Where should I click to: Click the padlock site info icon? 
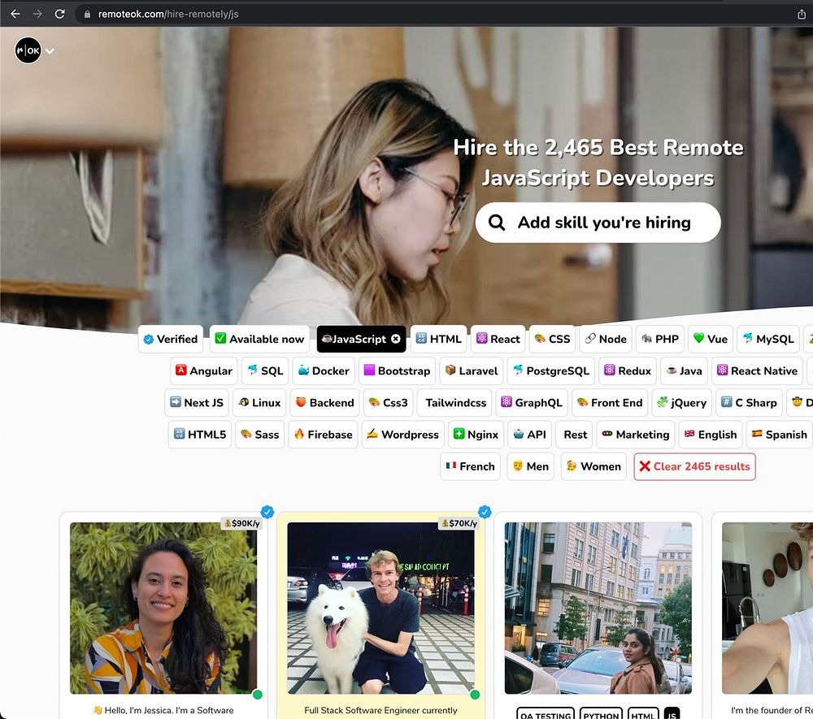click(87, 14)
